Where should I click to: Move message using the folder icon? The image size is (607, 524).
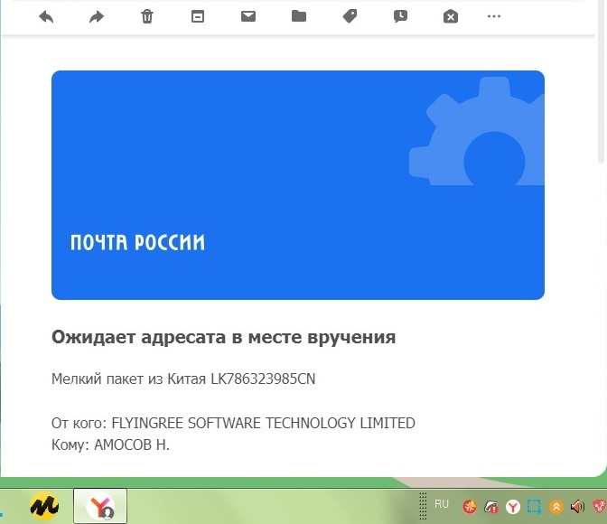tap(299, 16)
